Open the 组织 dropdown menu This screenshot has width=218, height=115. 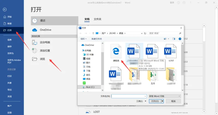click(84, 39)
